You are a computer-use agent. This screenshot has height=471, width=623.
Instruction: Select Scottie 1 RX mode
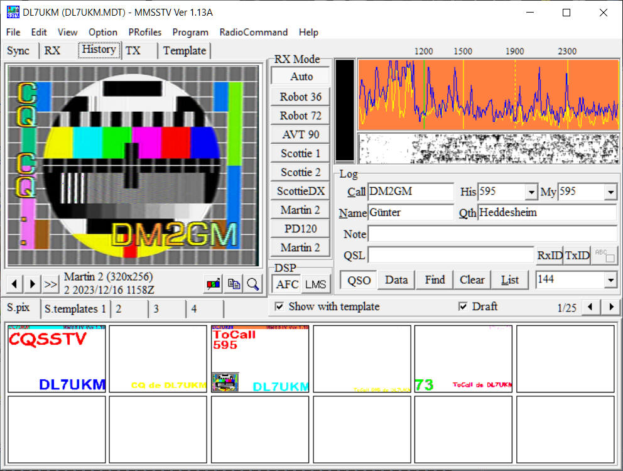(x=300, y=153)
